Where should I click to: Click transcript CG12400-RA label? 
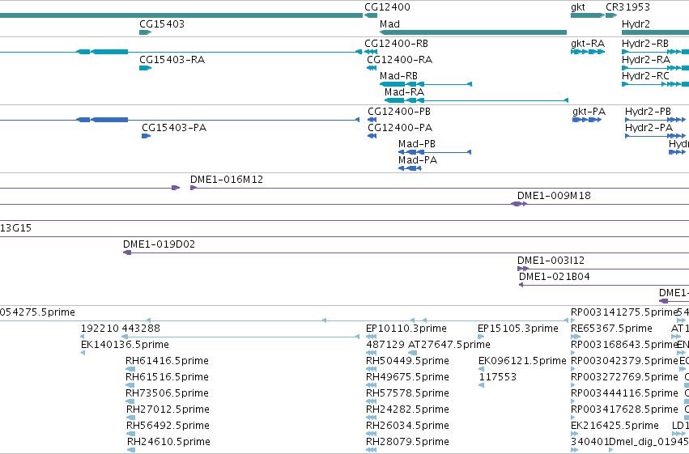pos(399,60)
